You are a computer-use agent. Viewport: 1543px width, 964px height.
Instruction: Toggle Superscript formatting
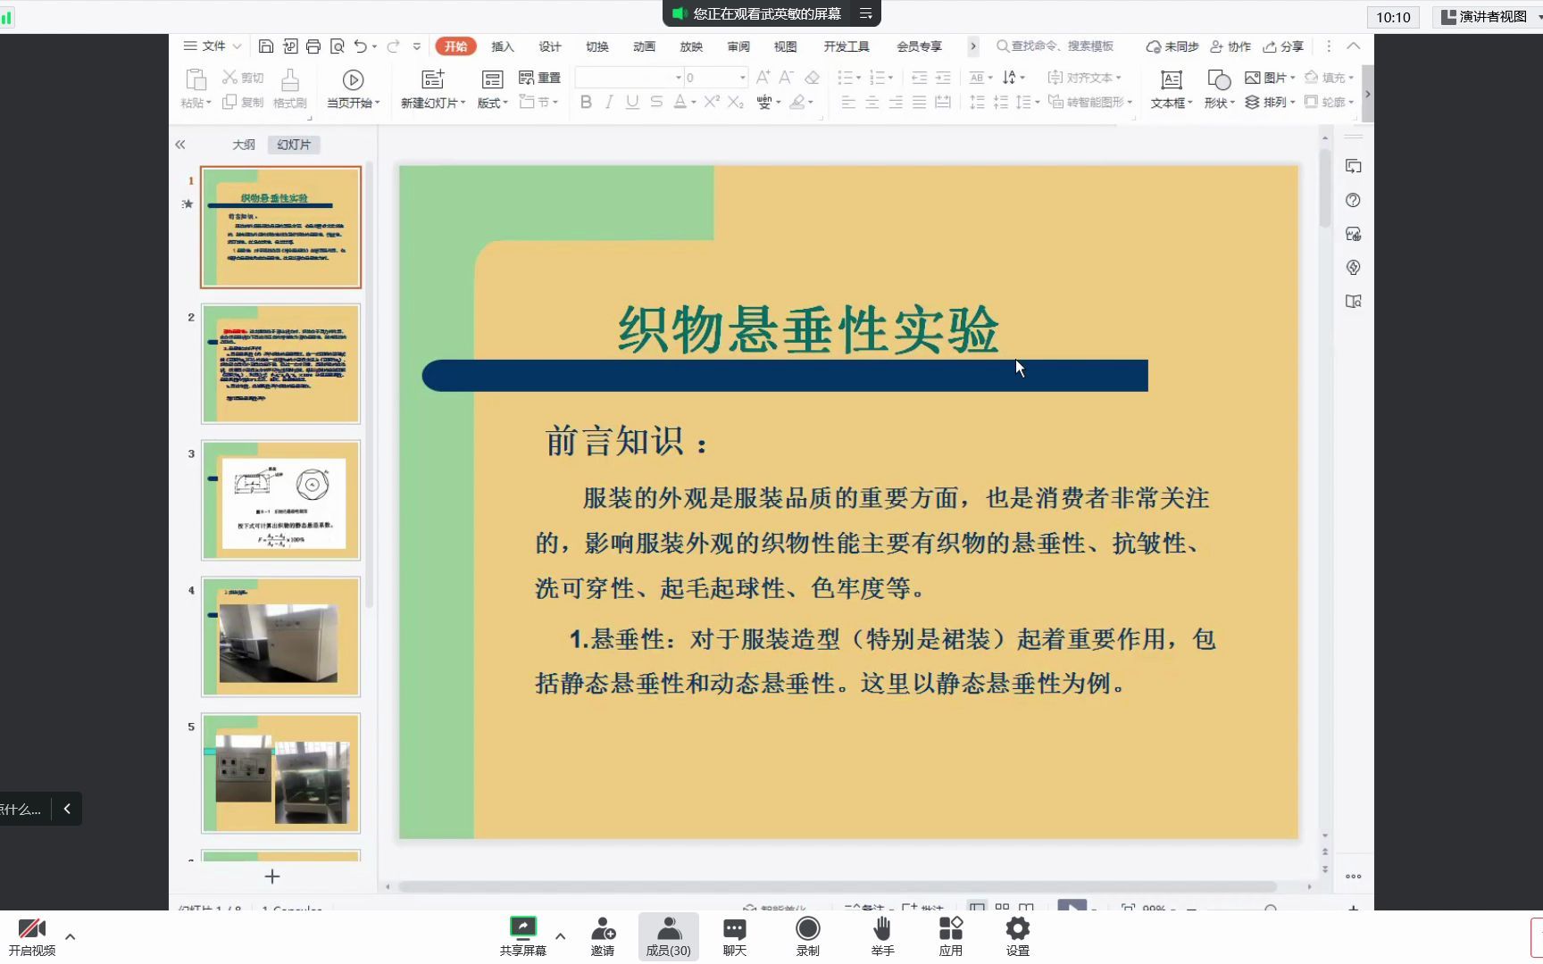tap(712, 103)
